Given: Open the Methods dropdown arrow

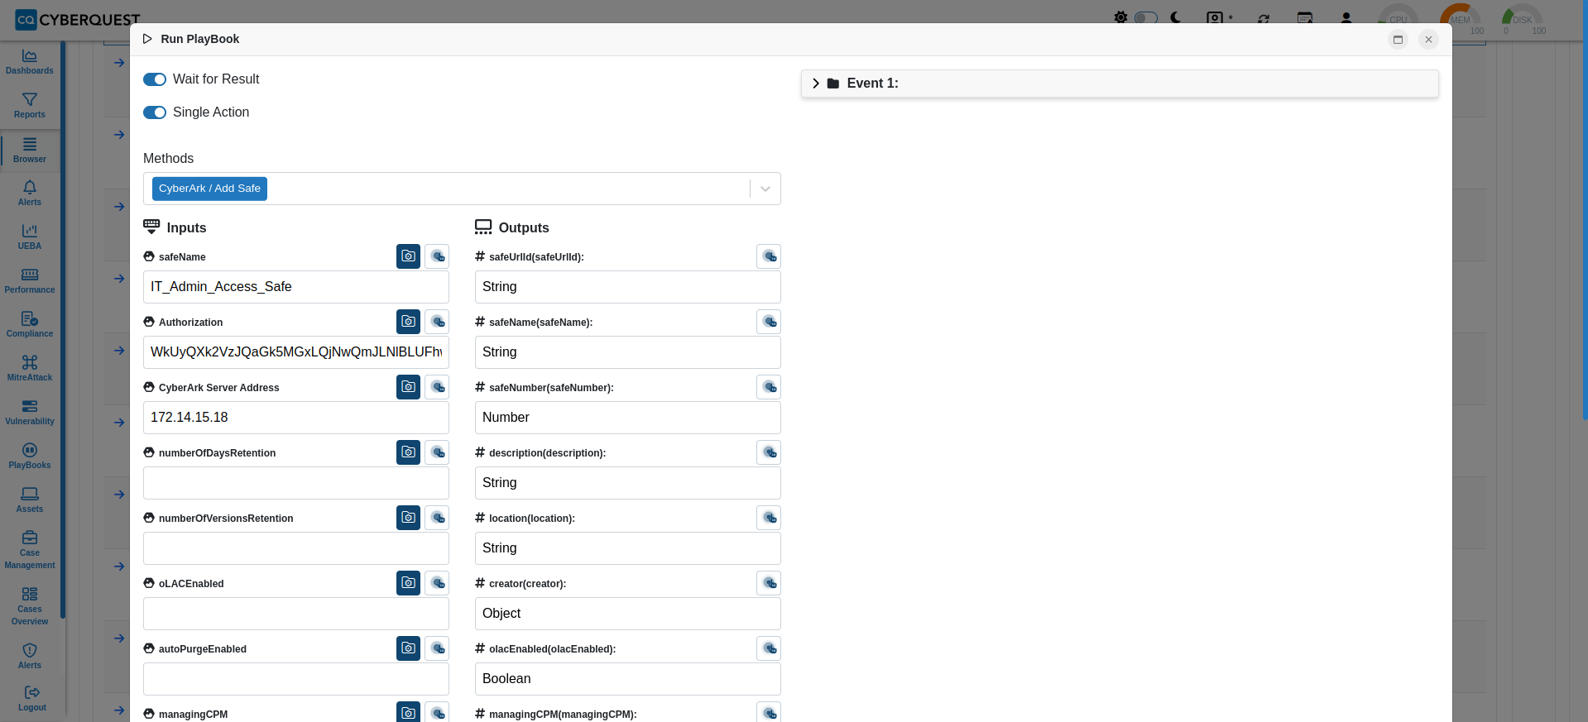Looking at the screenshot, I should click(765, 189).
